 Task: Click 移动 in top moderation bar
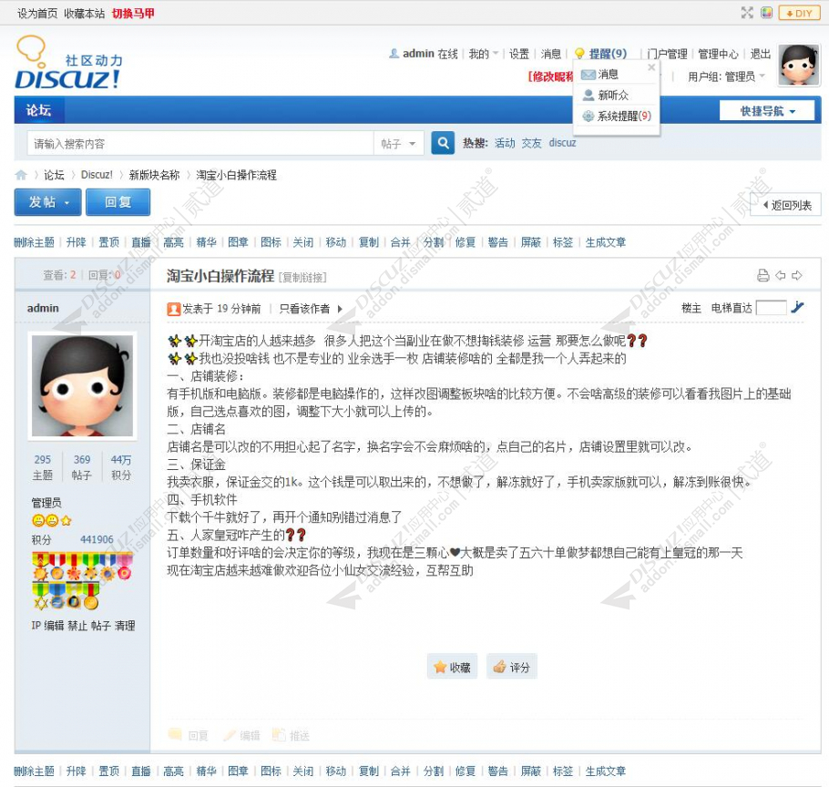tap(336, 242)
